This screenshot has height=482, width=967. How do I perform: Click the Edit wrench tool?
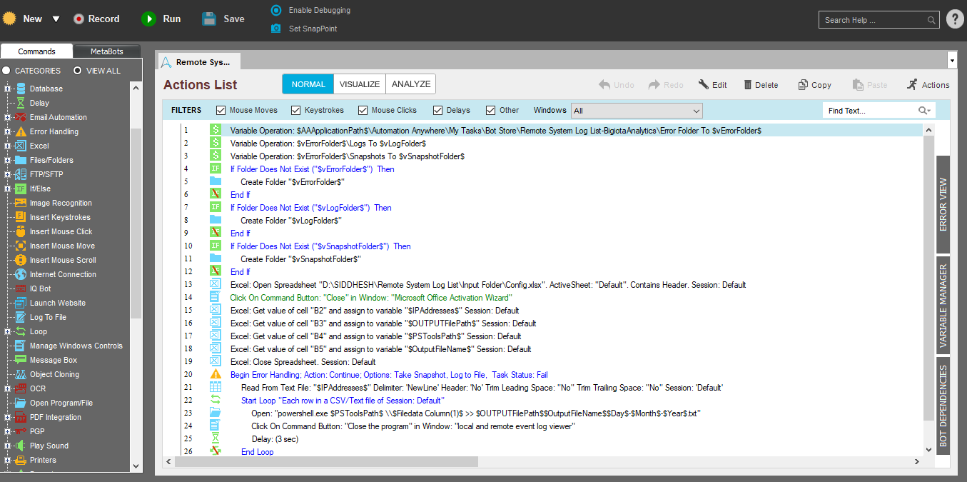(x=704, y=85)
